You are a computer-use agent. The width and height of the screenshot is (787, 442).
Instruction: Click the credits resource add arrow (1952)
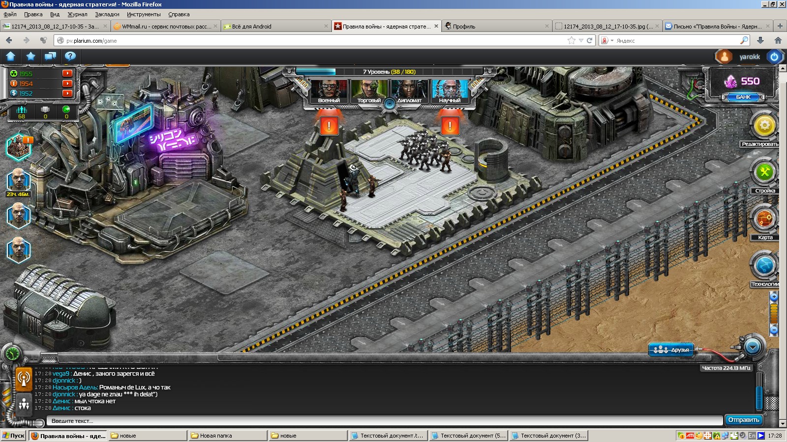(67, 93)
